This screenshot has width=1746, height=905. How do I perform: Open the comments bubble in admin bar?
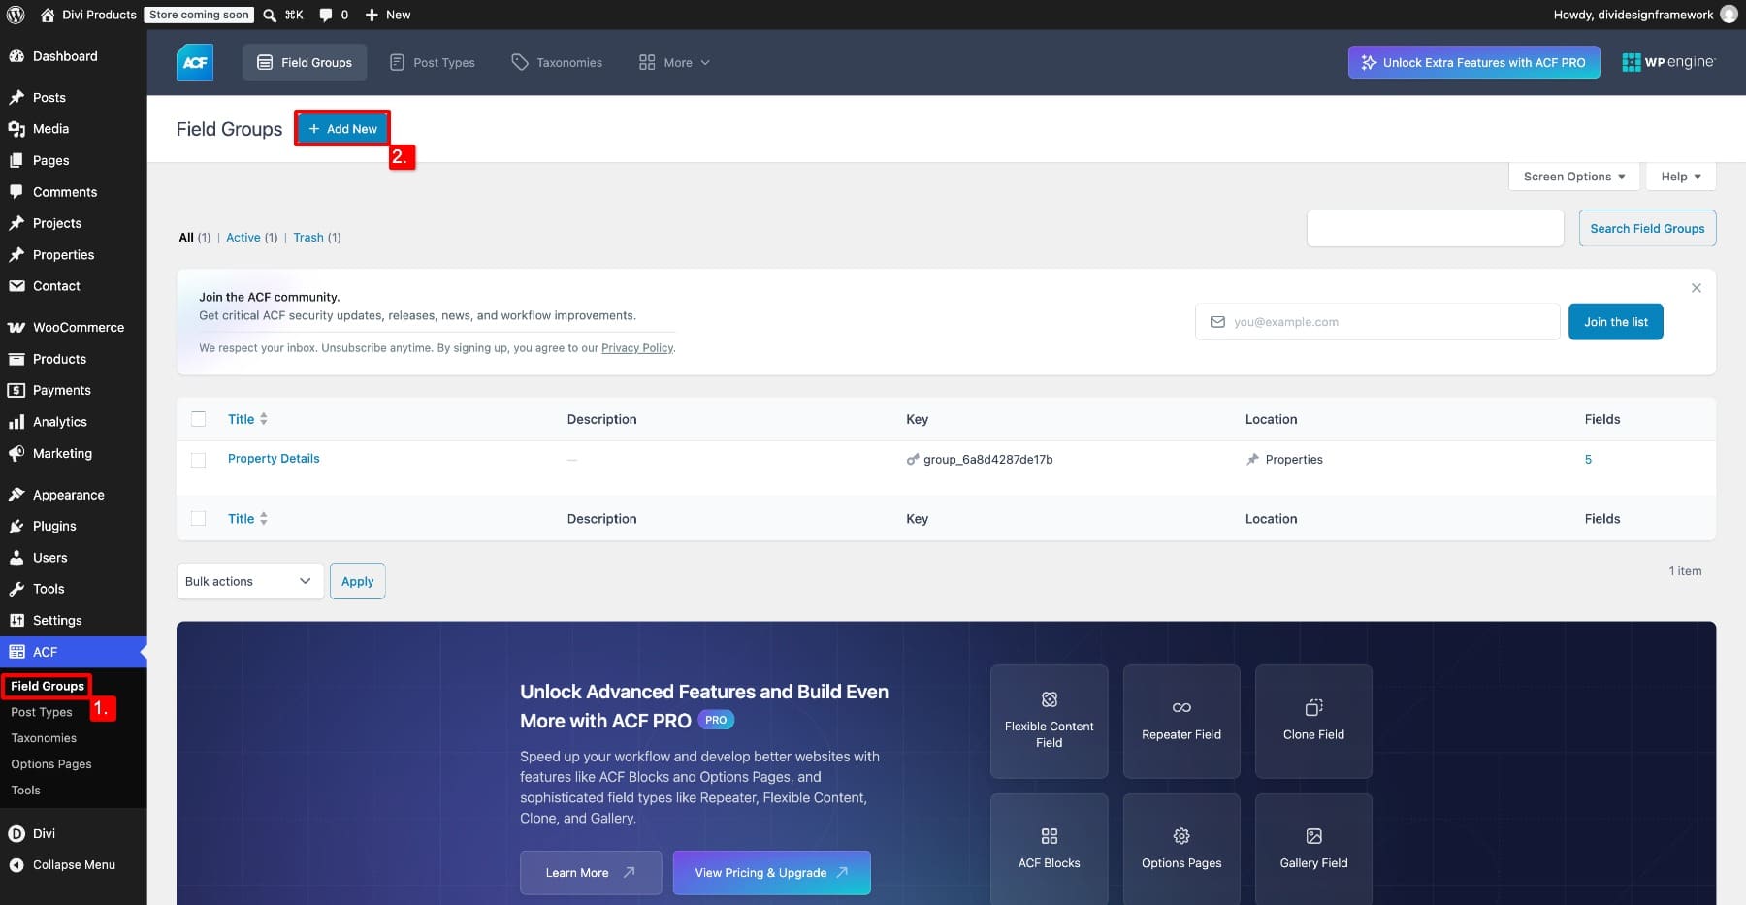point(326,15)
